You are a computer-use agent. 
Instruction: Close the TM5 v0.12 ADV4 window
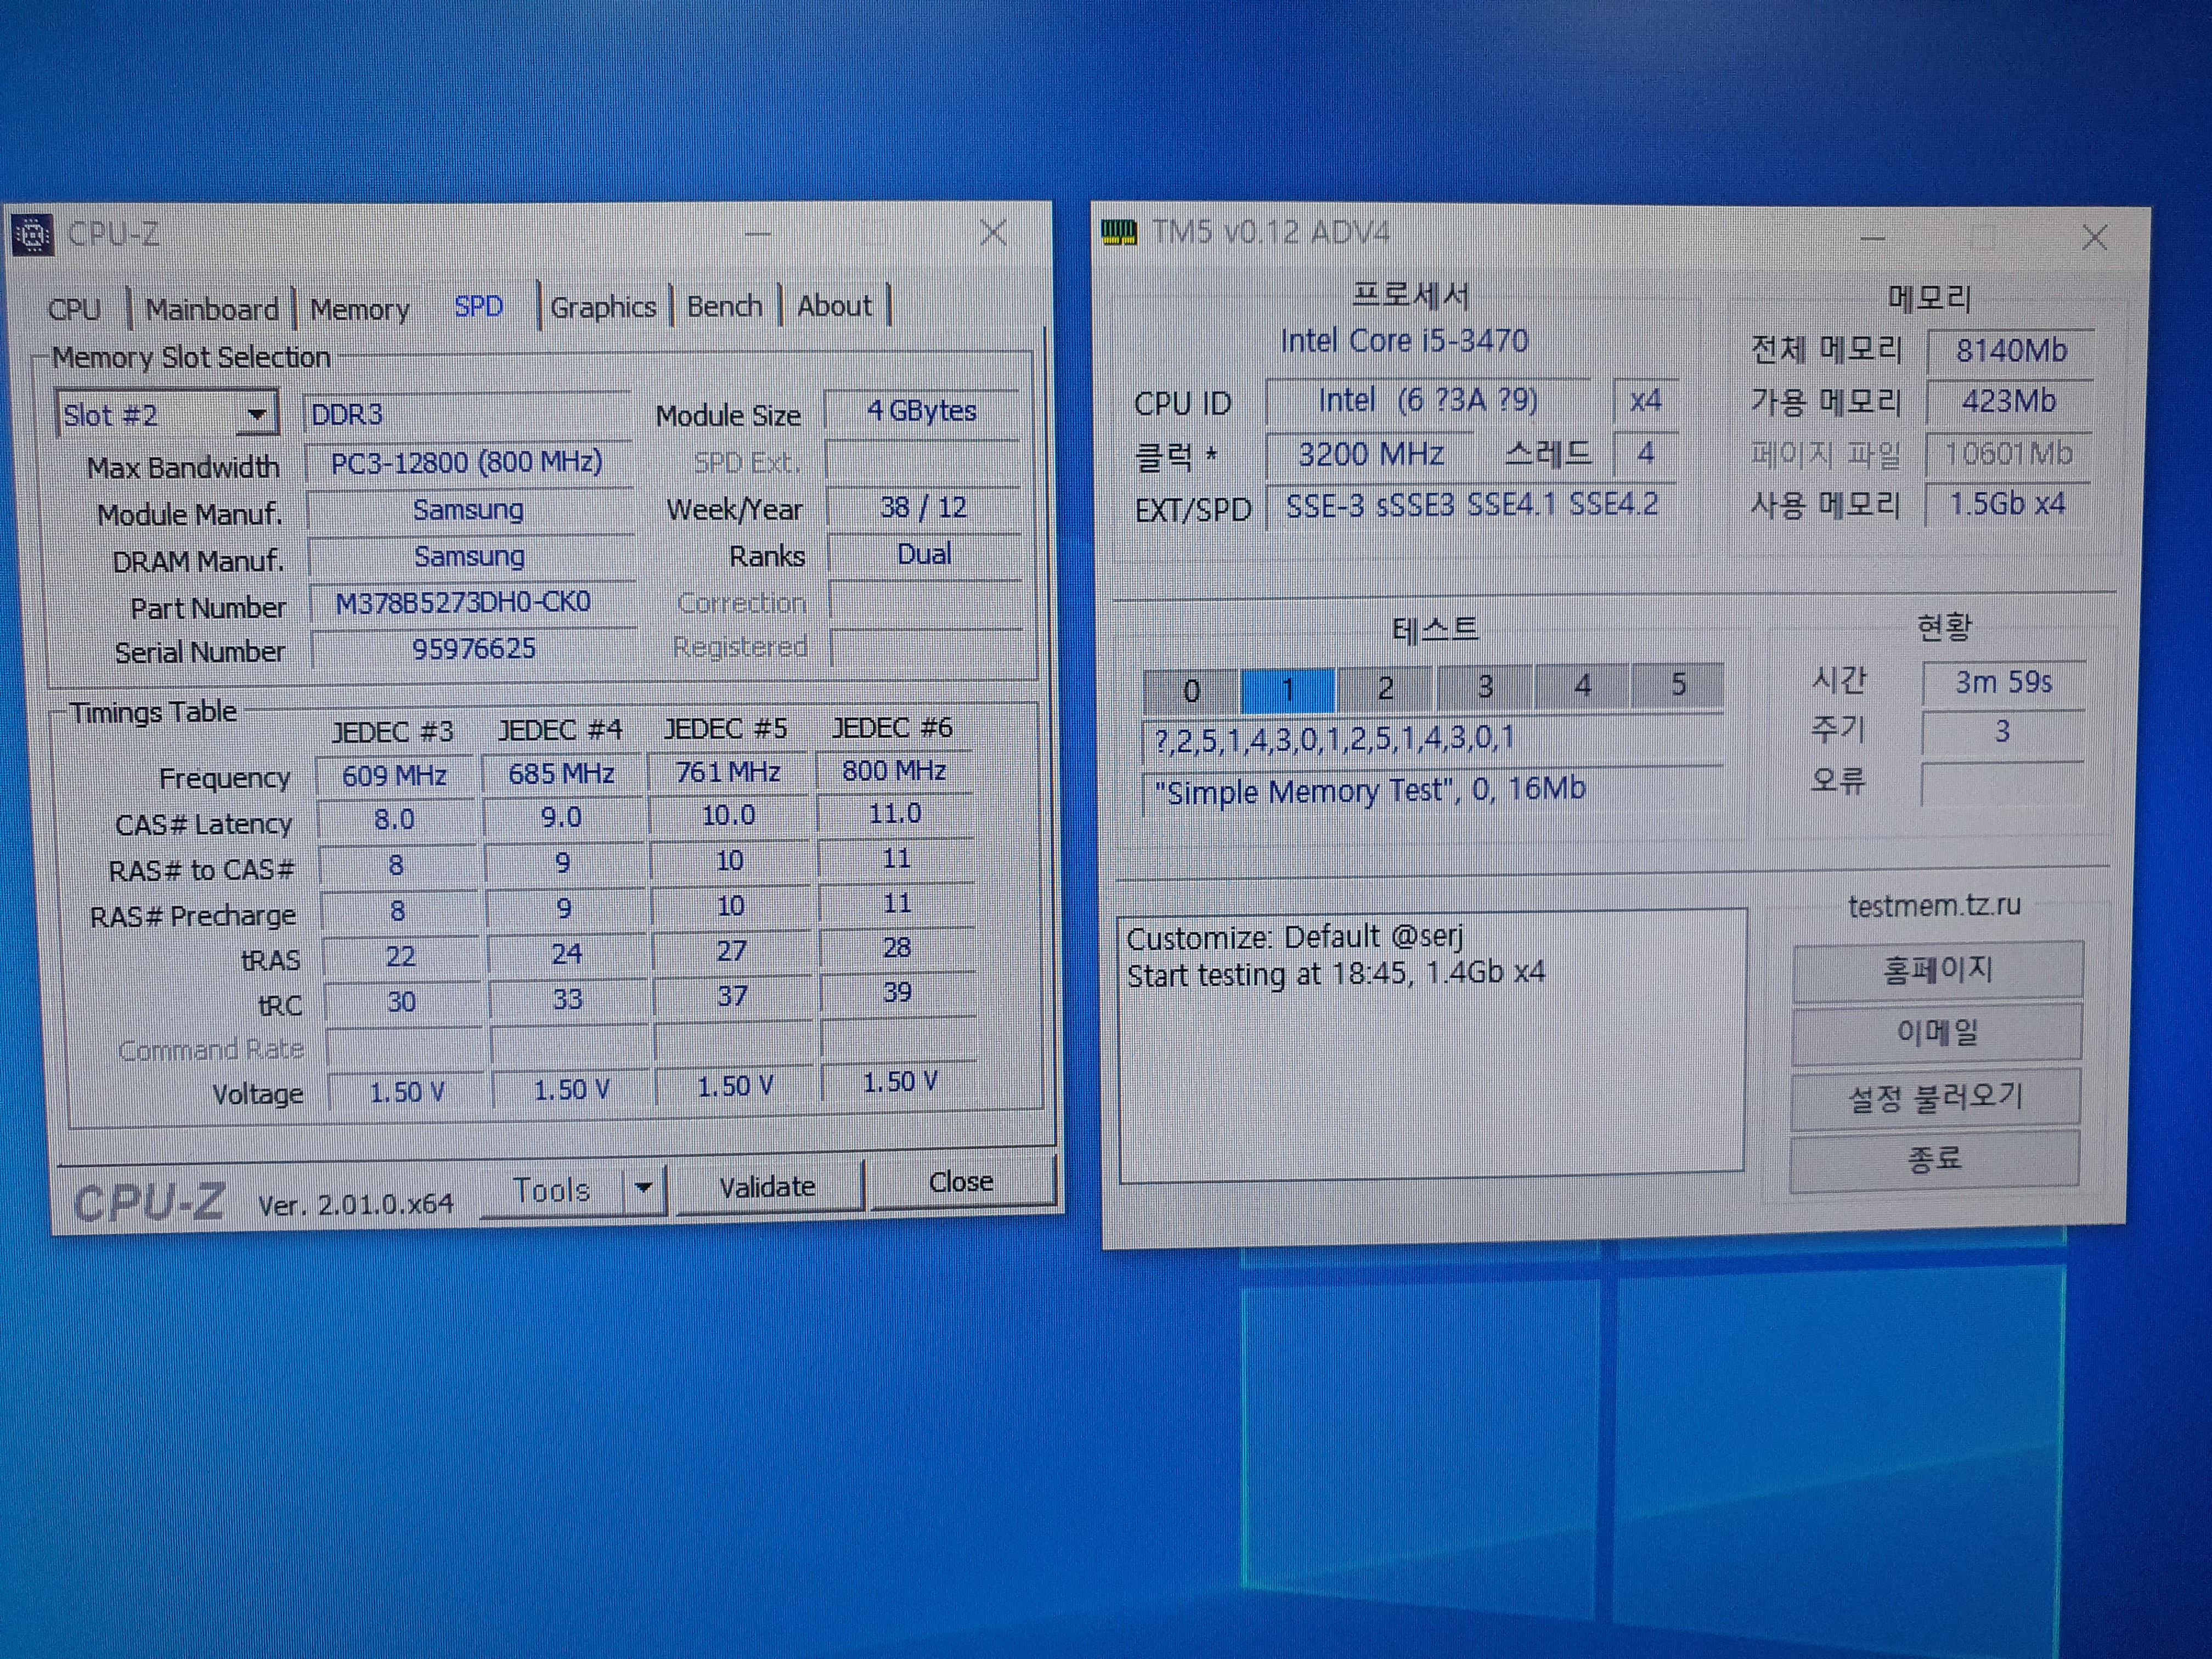click(2094, 238)
